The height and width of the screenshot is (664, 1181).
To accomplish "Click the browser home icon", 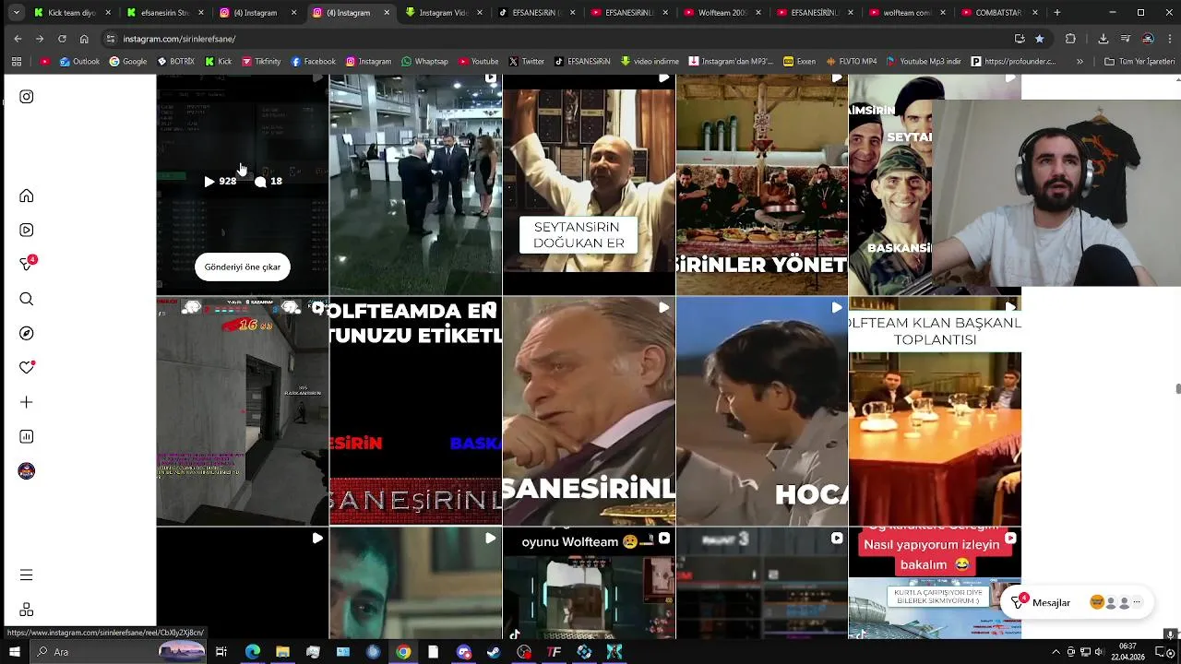I will coord(84,39).
